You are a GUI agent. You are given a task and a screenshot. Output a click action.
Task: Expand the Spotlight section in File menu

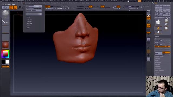[x=29, y=23]
